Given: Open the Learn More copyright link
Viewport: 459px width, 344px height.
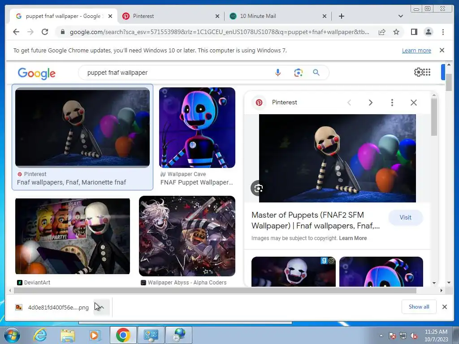Looking at the screenshot, I should click(x=353, y=238).
